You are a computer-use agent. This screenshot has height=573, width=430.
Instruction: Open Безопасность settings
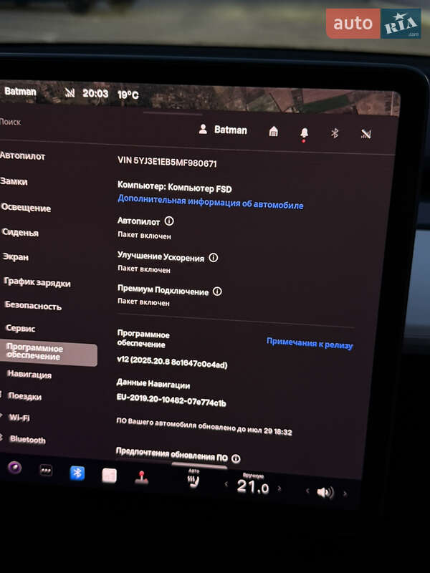click(x=33, y=306)
